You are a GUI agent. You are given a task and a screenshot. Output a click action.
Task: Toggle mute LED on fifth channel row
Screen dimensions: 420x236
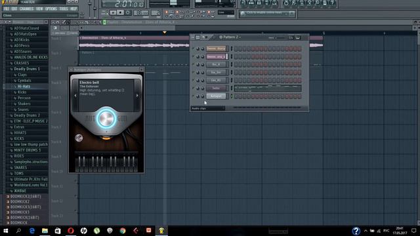193,80
